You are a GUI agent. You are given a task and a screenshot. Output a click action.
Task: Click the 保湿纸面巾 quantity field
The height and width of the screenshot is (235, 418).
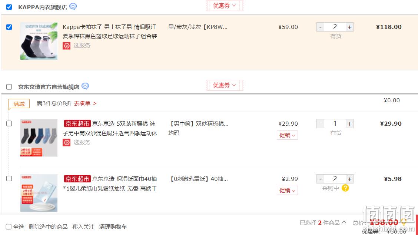(x=335, y=179)
